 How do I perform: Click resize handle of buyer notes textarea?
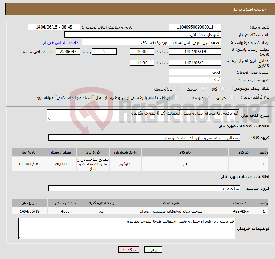(20, 237)
